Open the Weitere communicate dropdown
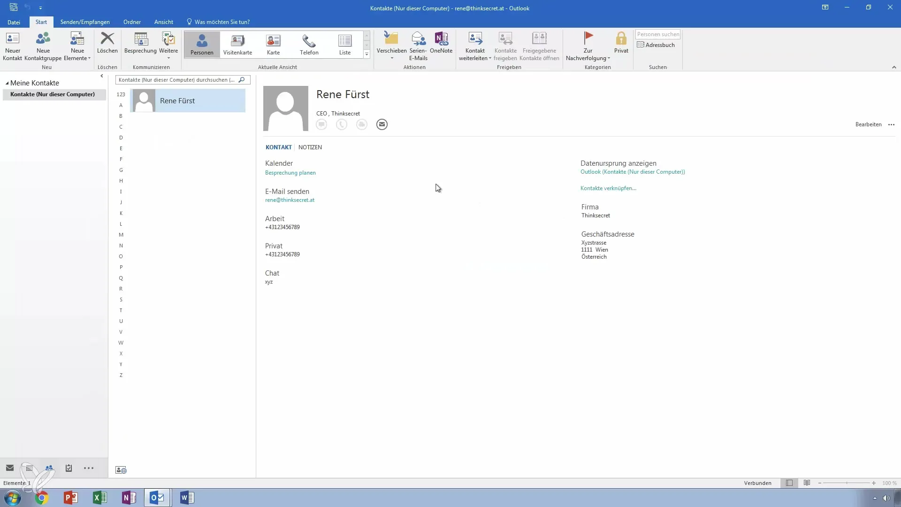Screen dimensions: 901x507 (x=168, y=46)
